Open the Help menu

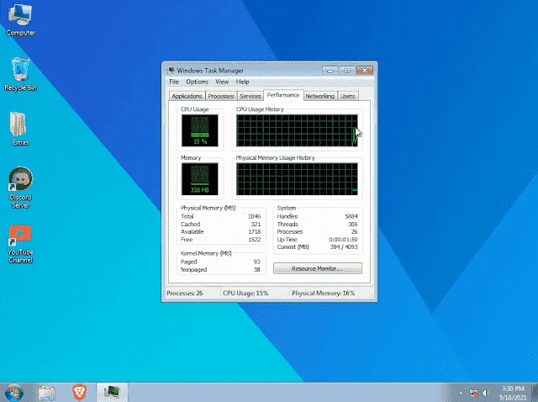[242, 82]
